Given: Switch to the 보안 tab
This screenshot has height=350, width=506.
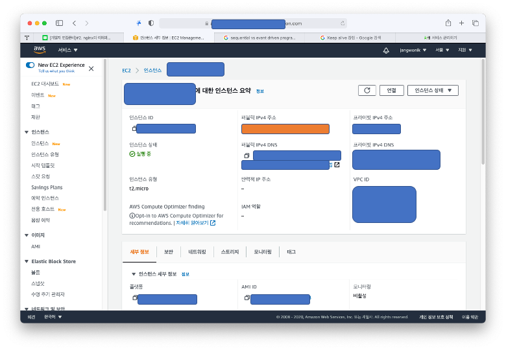Looking at the screenshot, I should (x=169, y=252).
